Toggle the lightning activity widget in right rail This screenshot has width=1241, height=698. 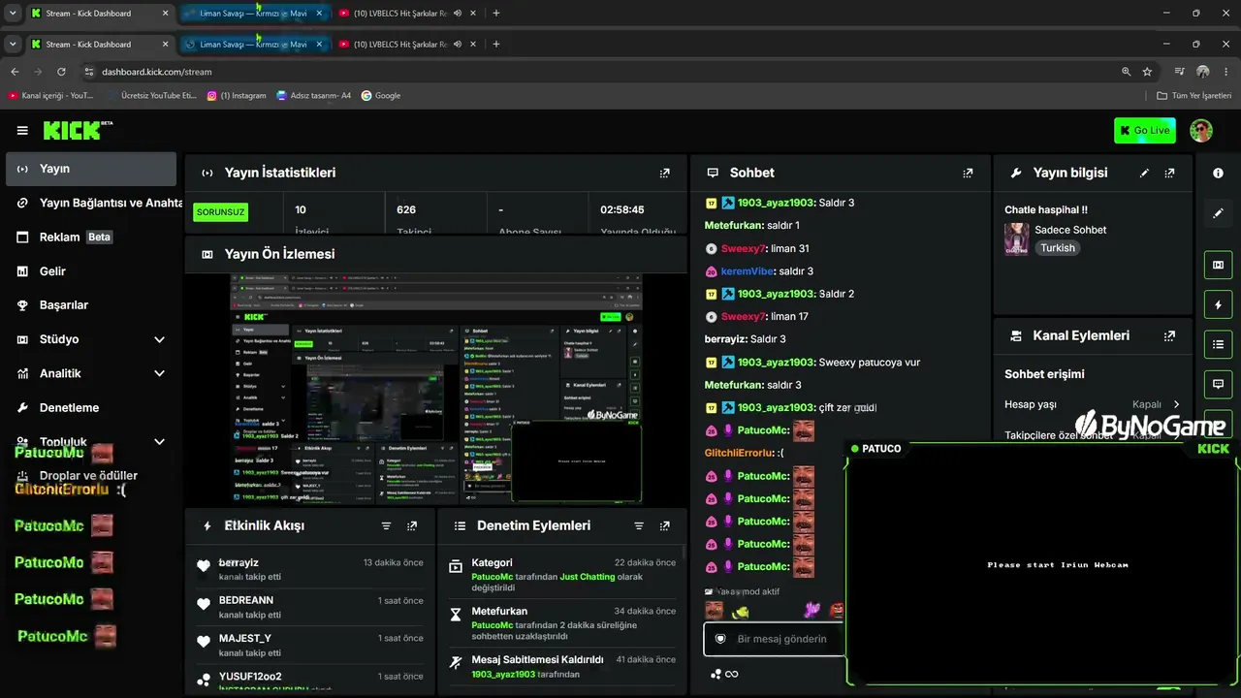pyautogui.click(x=1218, y=305)
